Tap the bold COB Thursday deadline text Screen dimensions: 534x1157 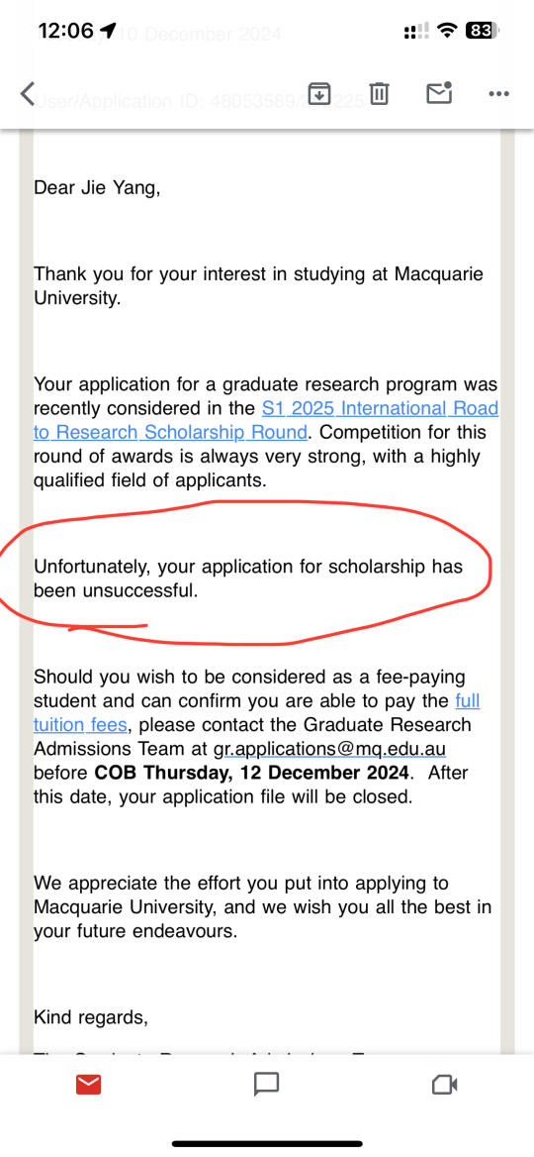pyautogui.click(x=251, y=774)
